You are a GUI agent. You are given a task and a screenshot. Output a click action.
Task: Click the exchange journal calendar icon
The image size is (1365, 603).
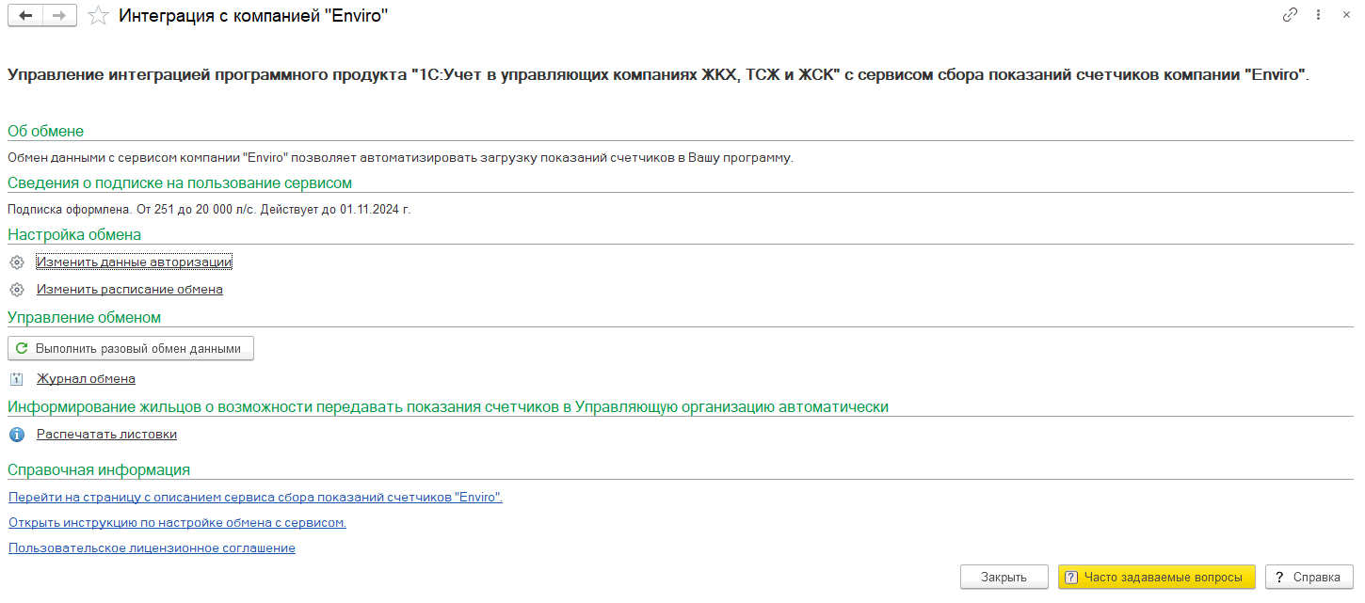pos(16,379)
